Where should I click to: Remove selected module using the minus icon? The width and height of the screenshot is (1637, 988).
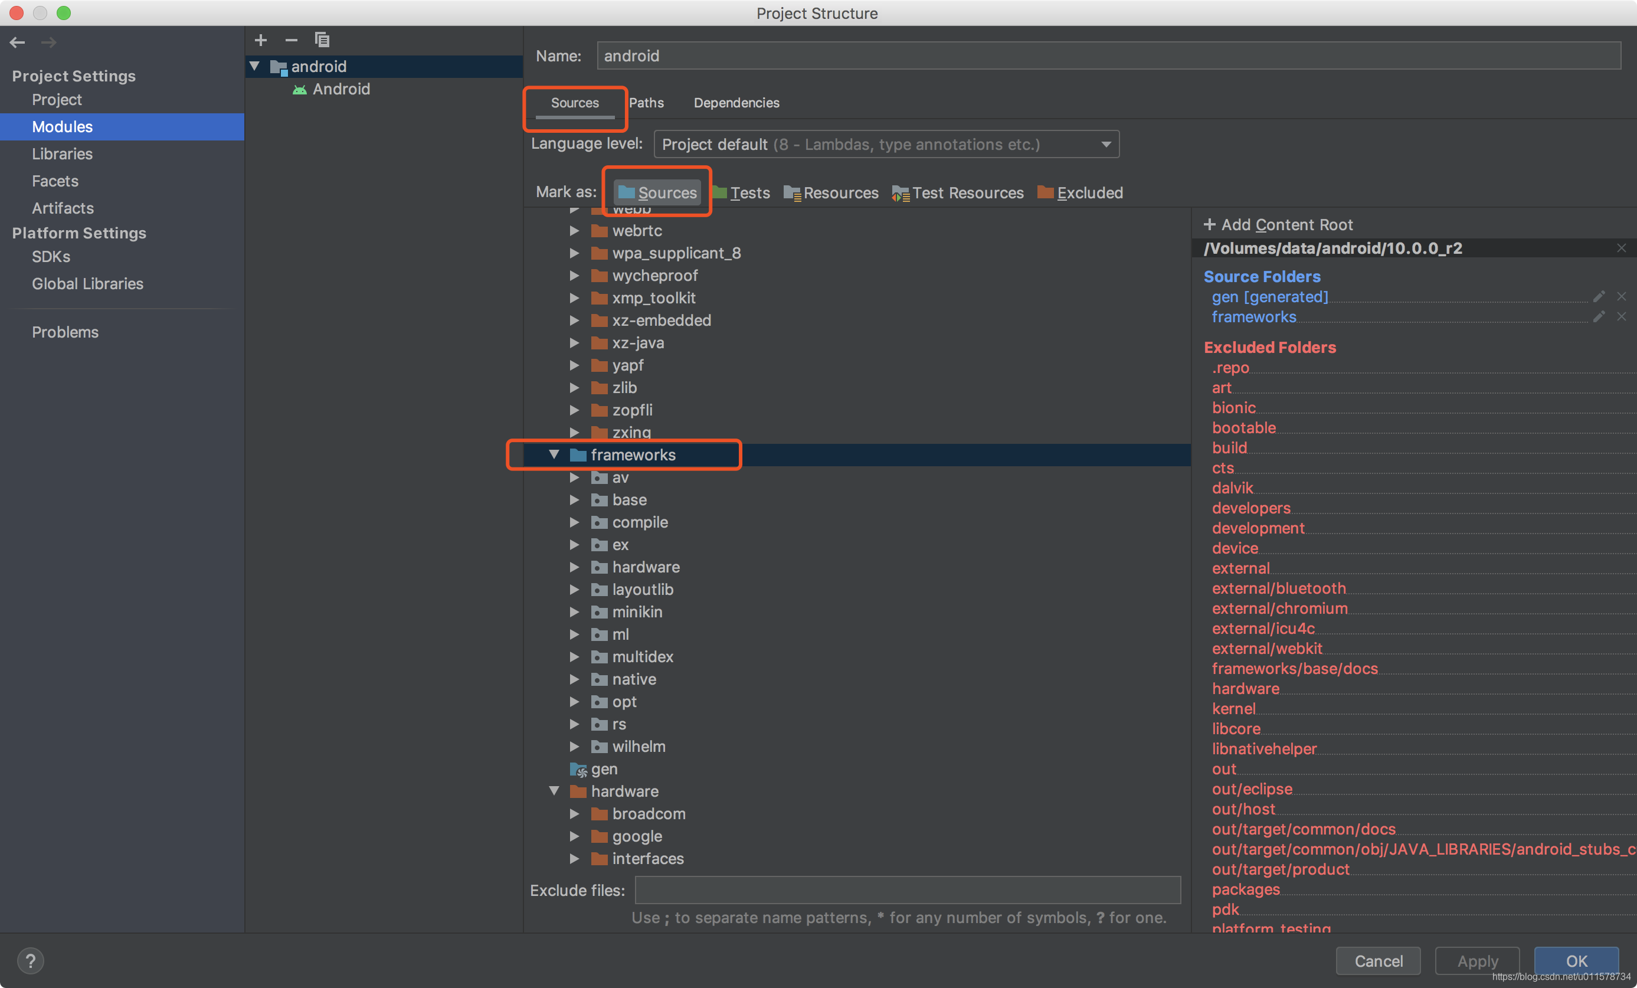tap(291, 40)
